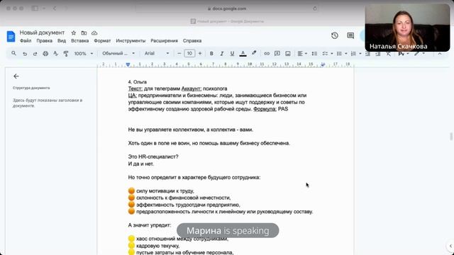
Task: Open the highlight color pen tool
Action: point(254,53)
